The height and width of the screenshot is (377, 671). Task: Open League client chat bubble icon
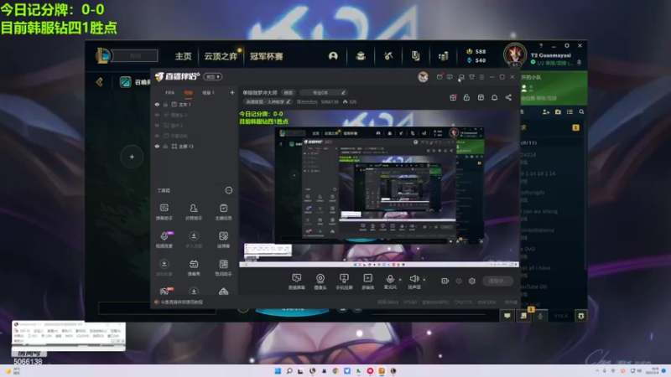click(x=507, y=316)
